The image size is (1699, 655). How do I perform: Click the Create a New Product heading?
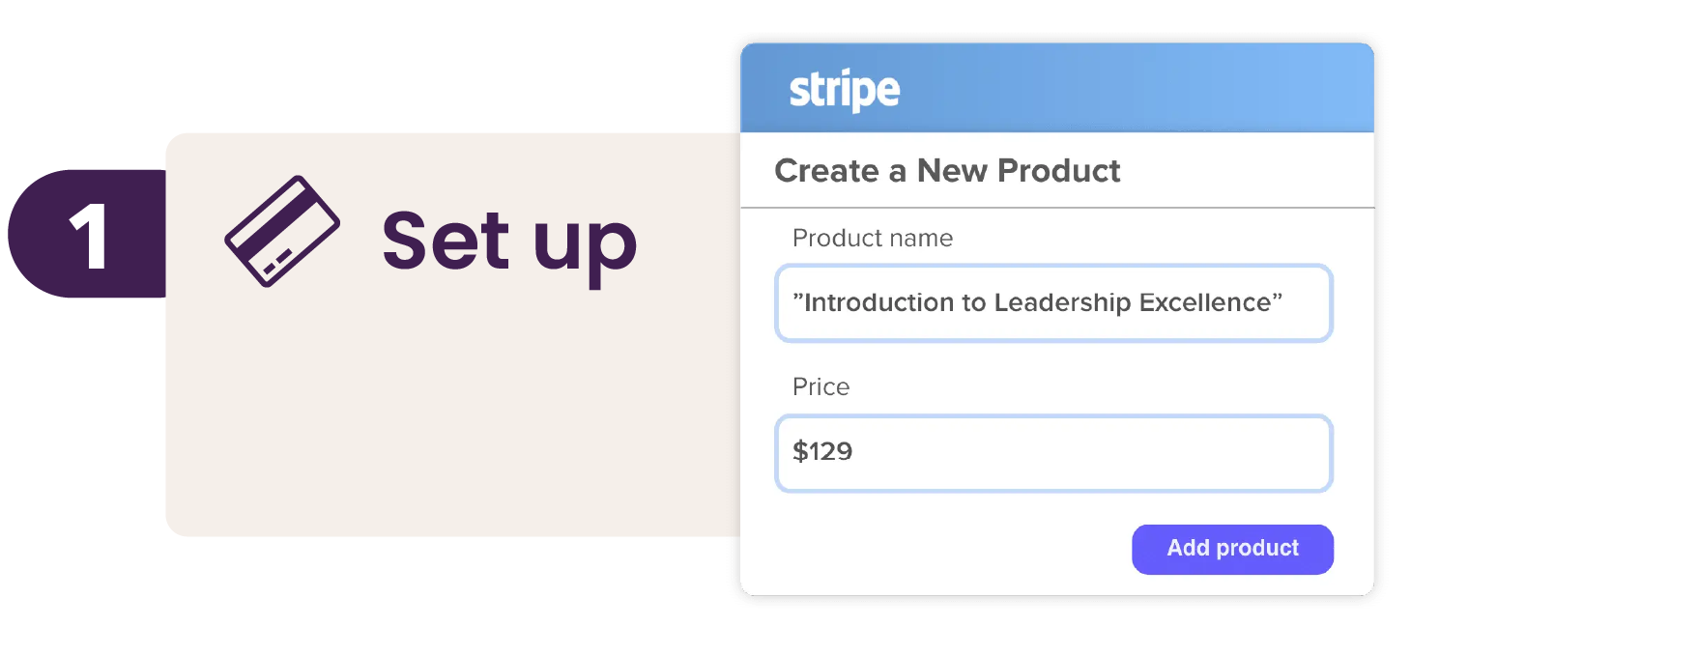click(947, 171)
